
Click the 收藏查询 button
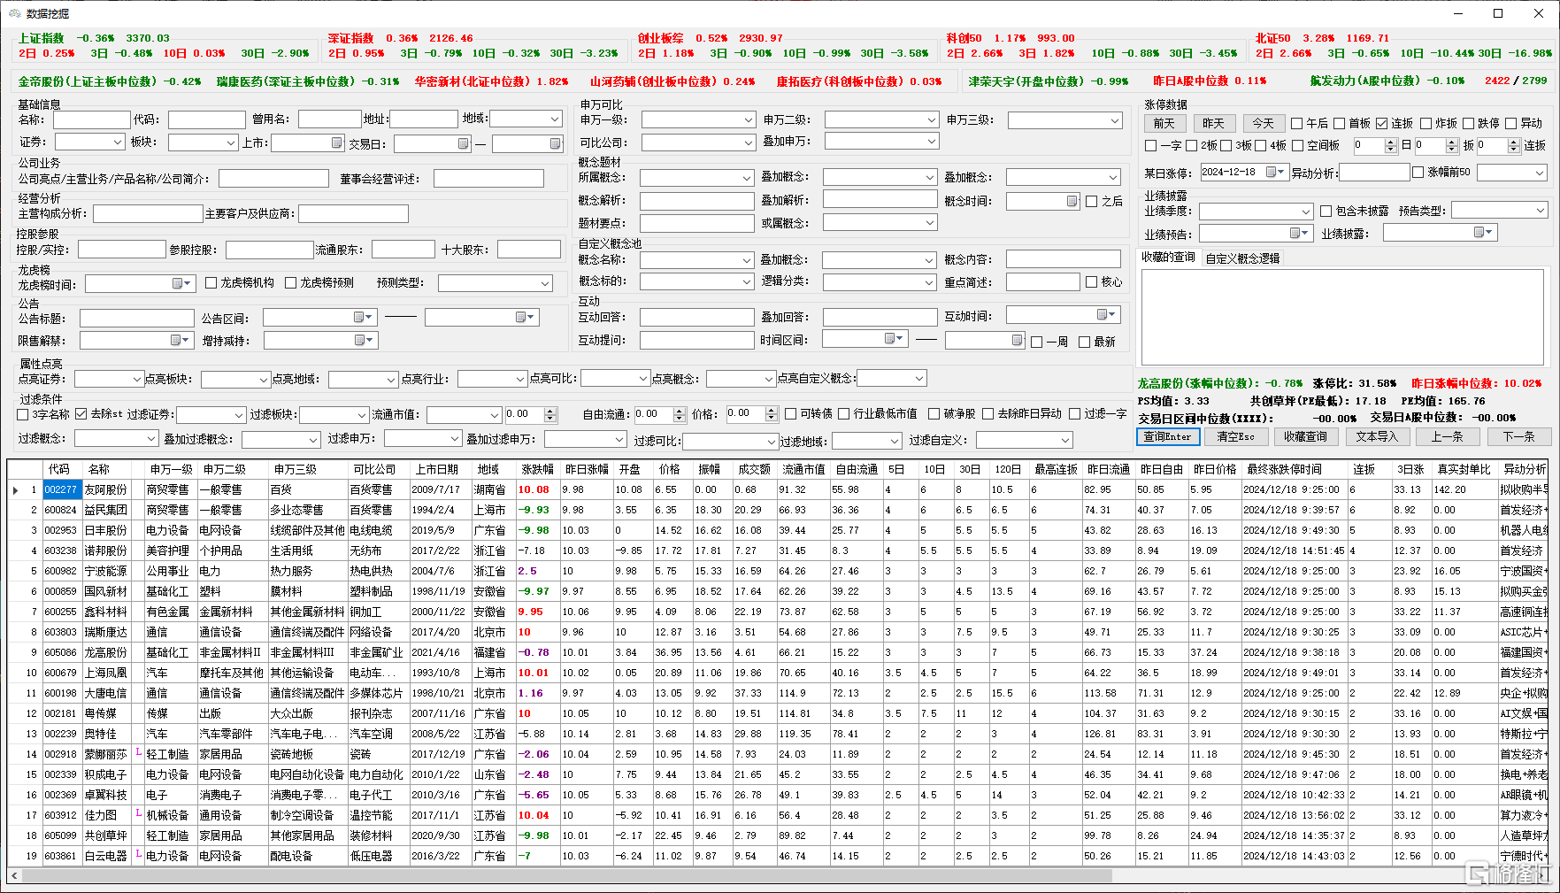click(x=1305, y=436)
